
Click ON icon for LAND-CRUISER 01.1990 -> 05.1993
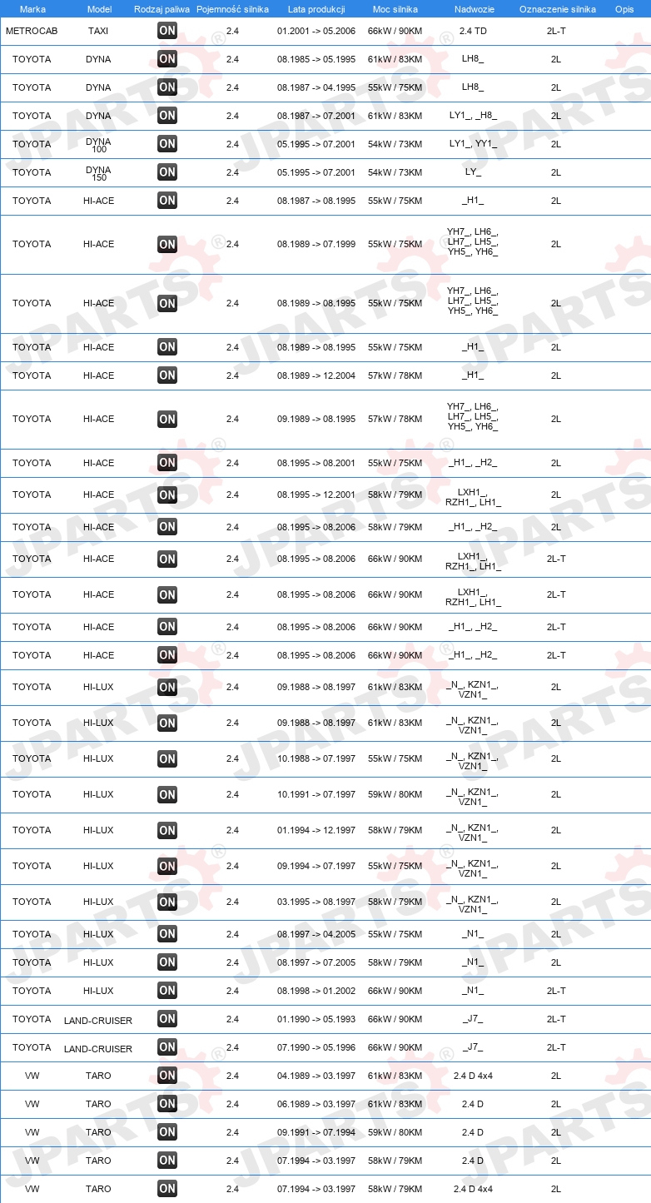[x=167, y=1019]
